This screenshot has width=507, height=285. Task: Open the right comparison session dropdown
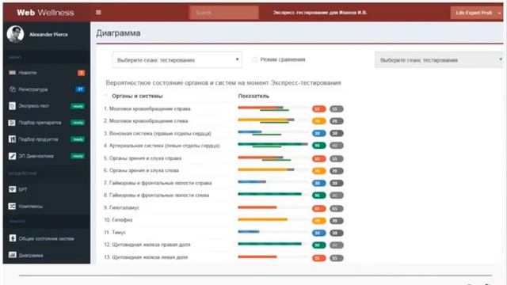tap(439, 60)
